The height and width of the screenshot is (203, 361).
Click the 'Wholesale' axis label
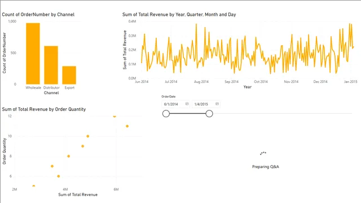click(x=33, y=88)
